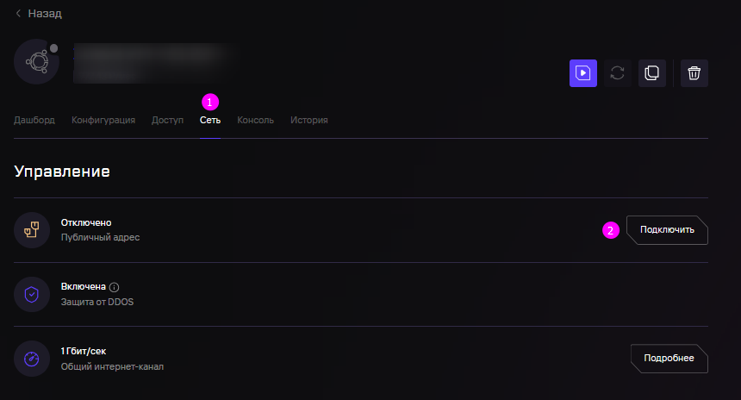Screen dimensions: 741x400
Task: Click the reboot refresh arrows icon
Action: point(617,73)
